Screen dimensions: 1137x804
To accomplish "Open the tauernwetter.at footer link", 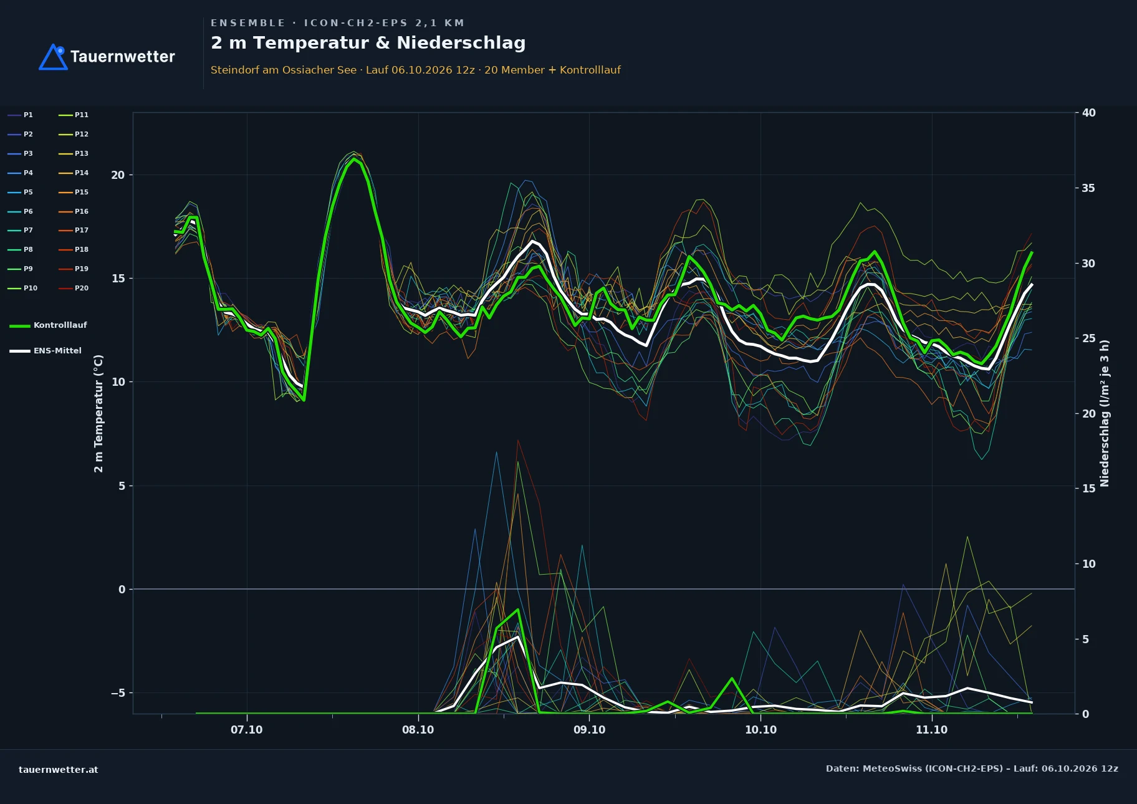I will 59,770.
